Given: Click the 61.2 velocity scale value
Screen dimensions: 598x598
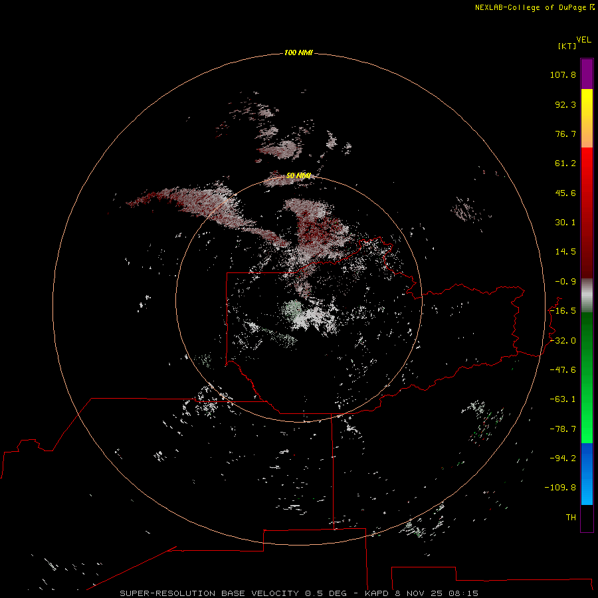Looking at the screenshot, I should [x=565, y=163].
